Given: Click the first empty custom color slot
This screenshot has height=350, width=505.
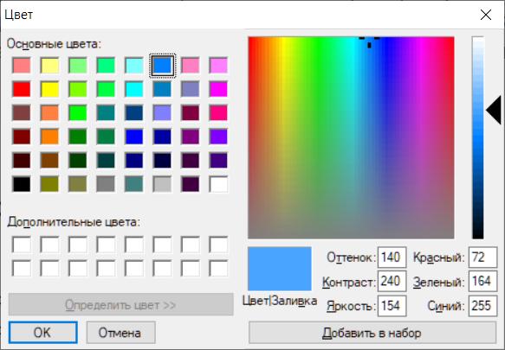Looking at the screenshot, I should [x=22, y=245].
